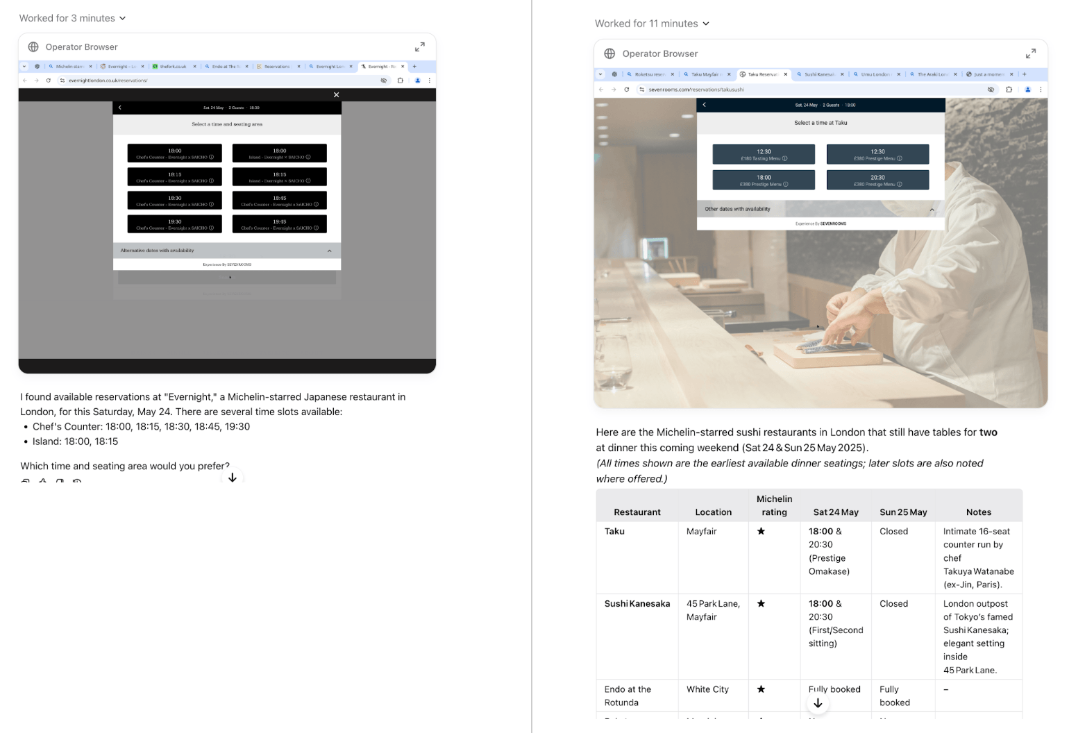Click the page reload icon in the left browser
This screenshot has width=1069, height=733.
(49, 80)
